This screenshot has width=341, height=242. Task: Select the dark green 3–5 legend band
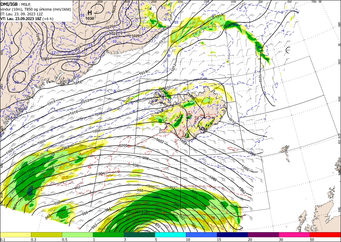coord(139,234)
